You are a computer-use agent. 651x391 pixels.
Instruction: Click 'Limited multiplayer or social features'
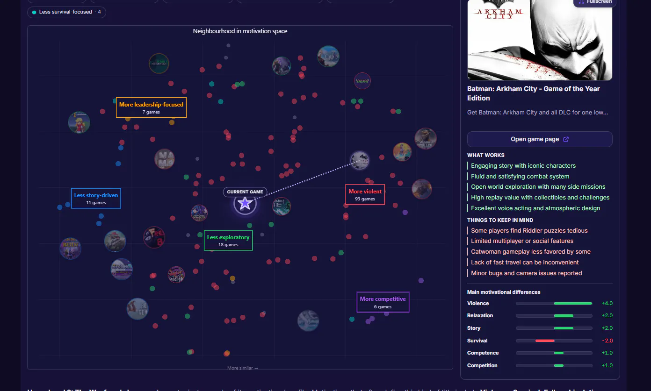(x=522, y=241)
